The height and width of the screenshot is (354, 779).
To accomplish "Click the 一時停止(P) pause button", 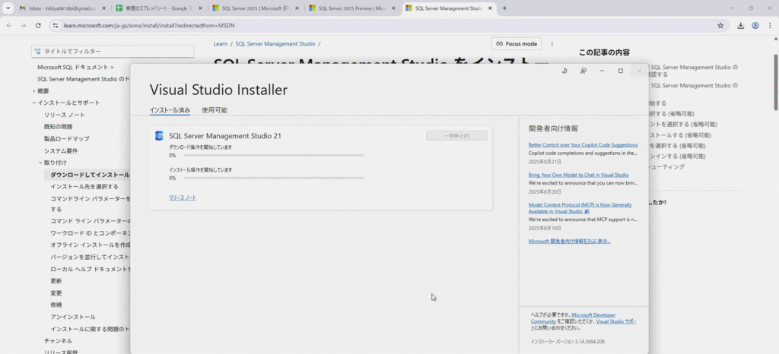I will 456,136.
